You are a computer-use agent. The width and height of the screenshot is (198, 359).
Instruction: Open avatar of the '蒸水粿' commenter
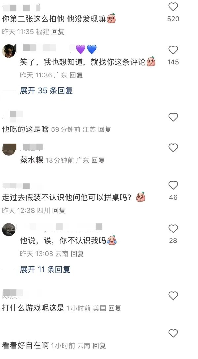[x=9, y=150]
